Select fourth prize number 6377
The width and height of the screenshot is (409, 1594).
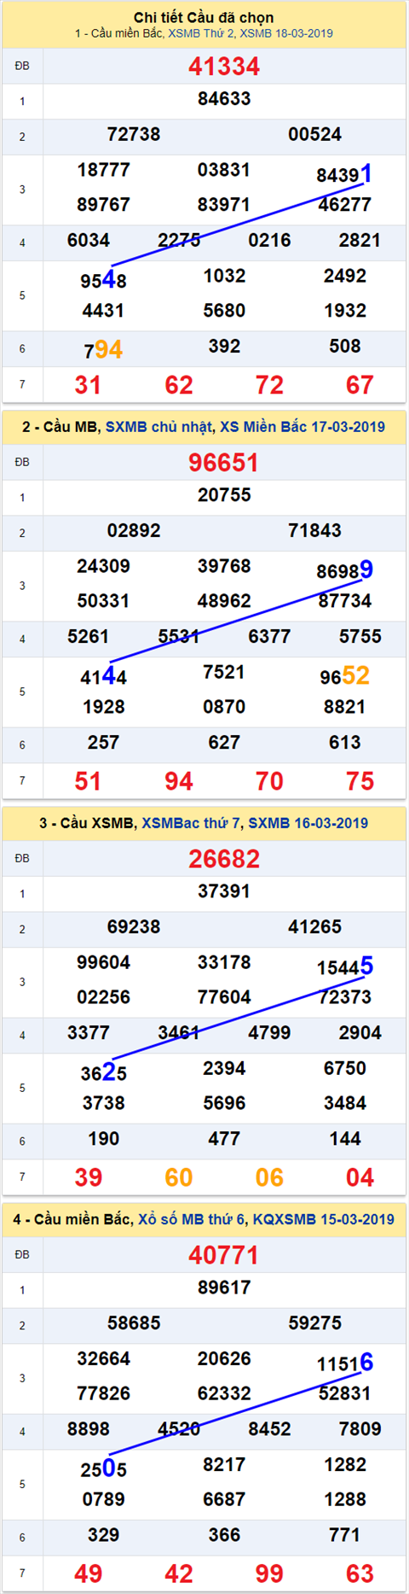(269, 637)
